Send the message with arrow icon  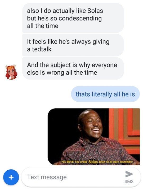tap(129, 174)
